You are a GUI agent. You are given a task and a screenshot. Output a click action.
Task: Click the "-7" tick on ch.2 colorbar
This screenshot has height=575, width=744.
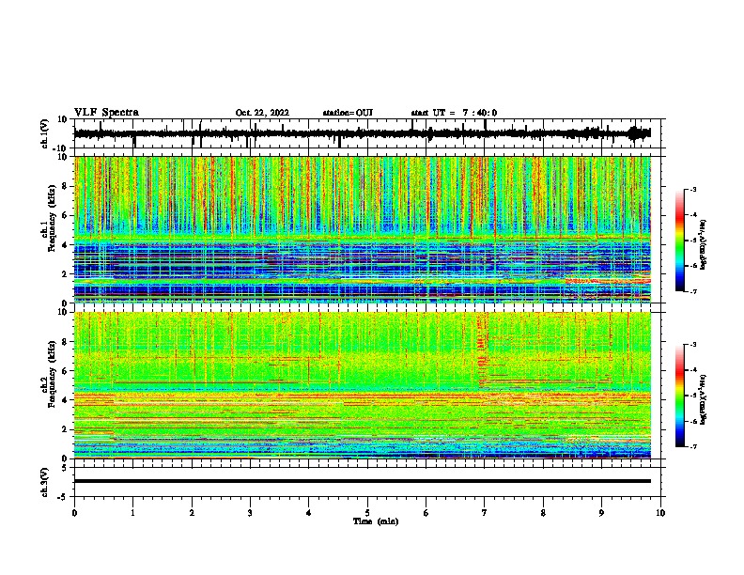tap(693, 446)
